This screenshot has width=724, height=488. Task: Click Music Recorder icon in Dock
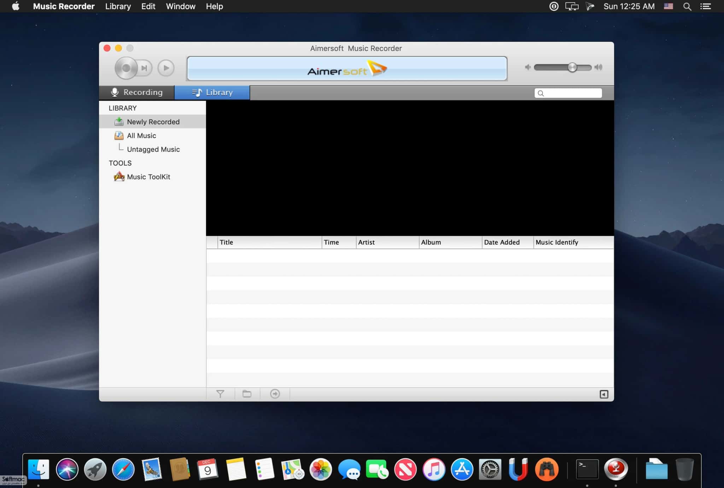tap(616, 469)
